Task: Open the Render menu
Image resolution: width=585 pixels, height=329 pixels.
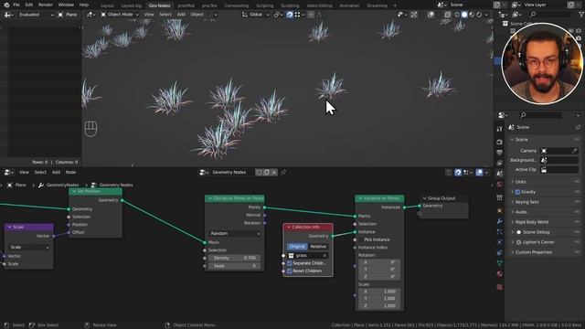Action: [46, 5]
